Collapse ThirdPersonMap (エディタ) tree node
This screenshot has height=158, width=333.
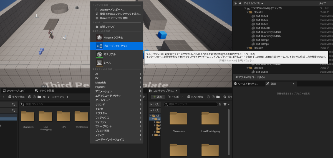pos(245,8)
